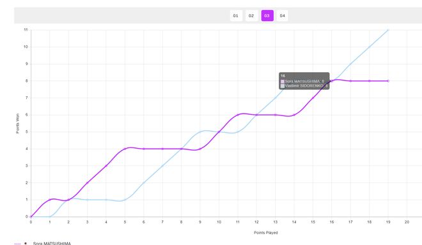Viewport: 422px width, 245px height.
Task: Switch to the G1 game tab
Action: [236, 15]
